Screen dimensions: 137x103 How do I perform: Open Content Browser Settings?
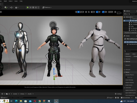118,94
